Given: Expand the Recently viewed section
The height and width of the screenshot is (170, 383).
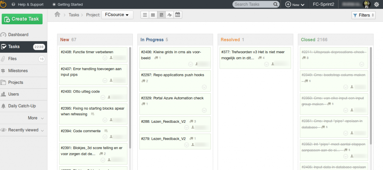Looking at the screenshot, I should click(22, 130).
